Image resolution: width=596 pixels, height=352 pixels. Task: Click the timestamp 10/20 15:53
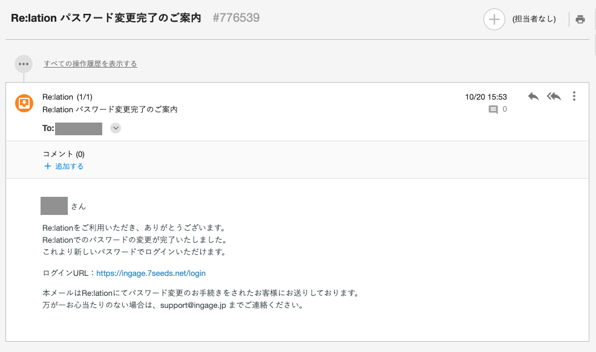pos(486,97)
